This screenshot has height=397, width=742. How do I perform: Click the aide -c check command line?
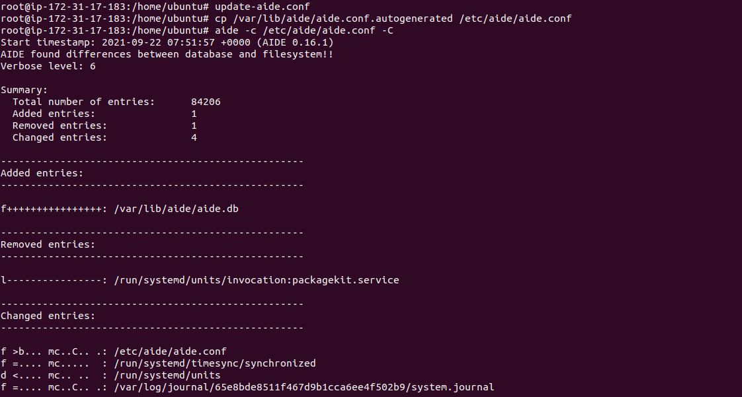pos(304,31)
